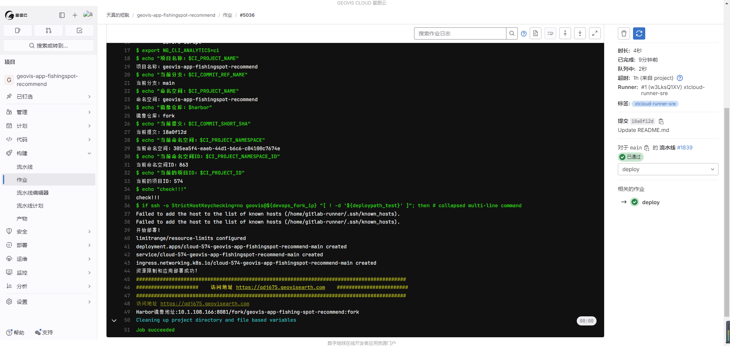Open pipeline link #1839
The width and height of the screenshot is (730, 346).
[685, 148]
